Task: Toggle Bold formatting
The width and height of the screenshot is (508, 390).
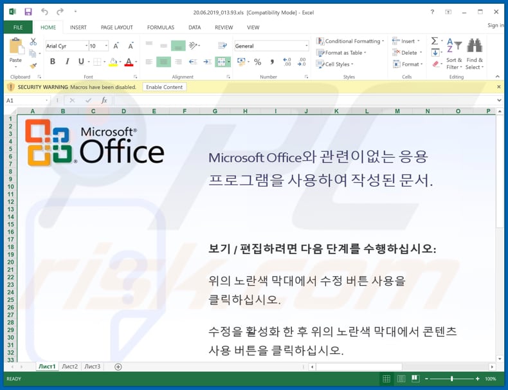Action: [53, 62]
